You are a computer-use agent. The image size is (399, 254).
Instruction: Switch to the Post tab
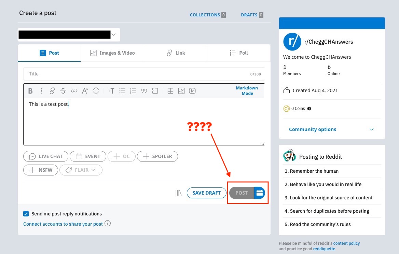[49, 53]
